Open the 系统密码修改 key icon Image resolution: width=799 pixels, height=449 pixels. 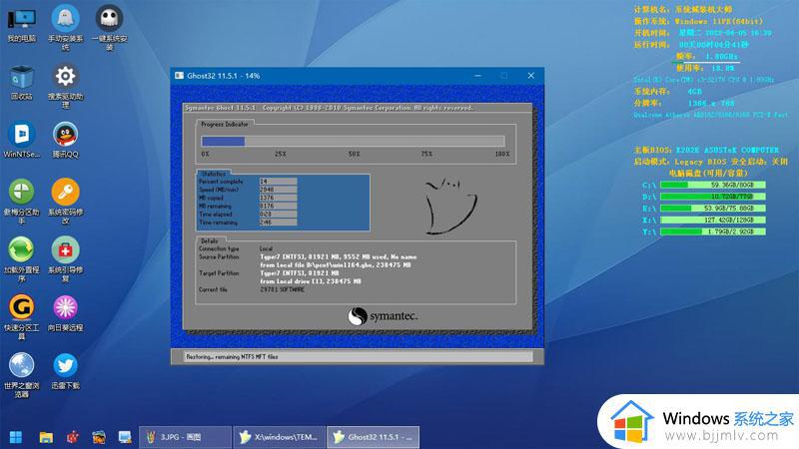65,202
